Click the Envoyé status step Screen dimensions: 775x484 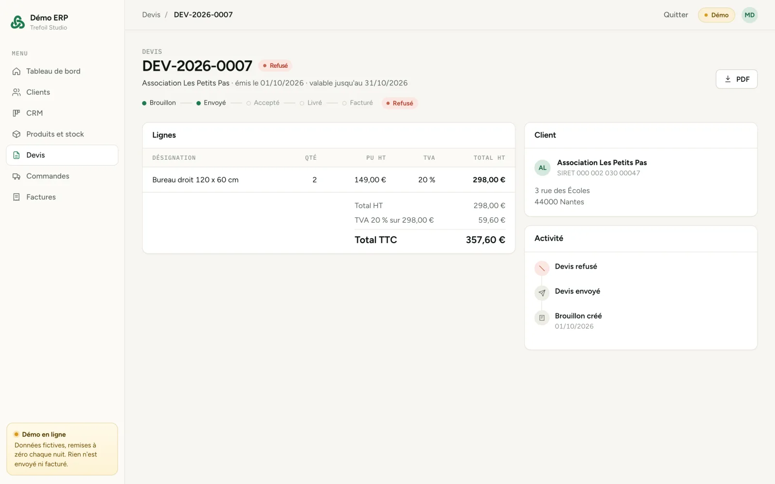(x=211, y=103)
